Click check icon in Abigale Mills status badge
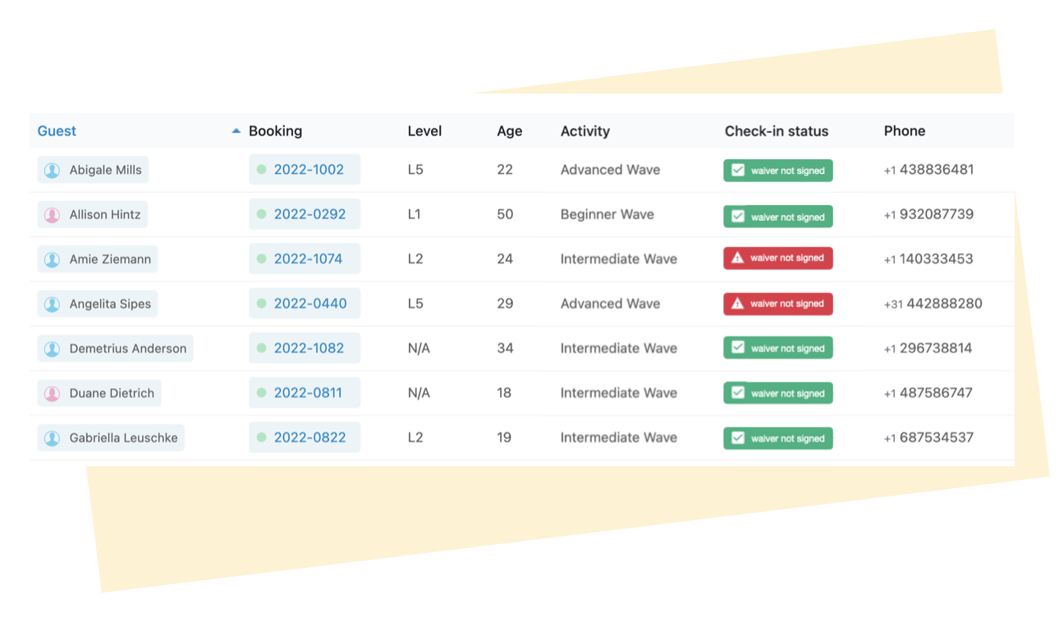1059x627 pixels. [x=738, y=170]
